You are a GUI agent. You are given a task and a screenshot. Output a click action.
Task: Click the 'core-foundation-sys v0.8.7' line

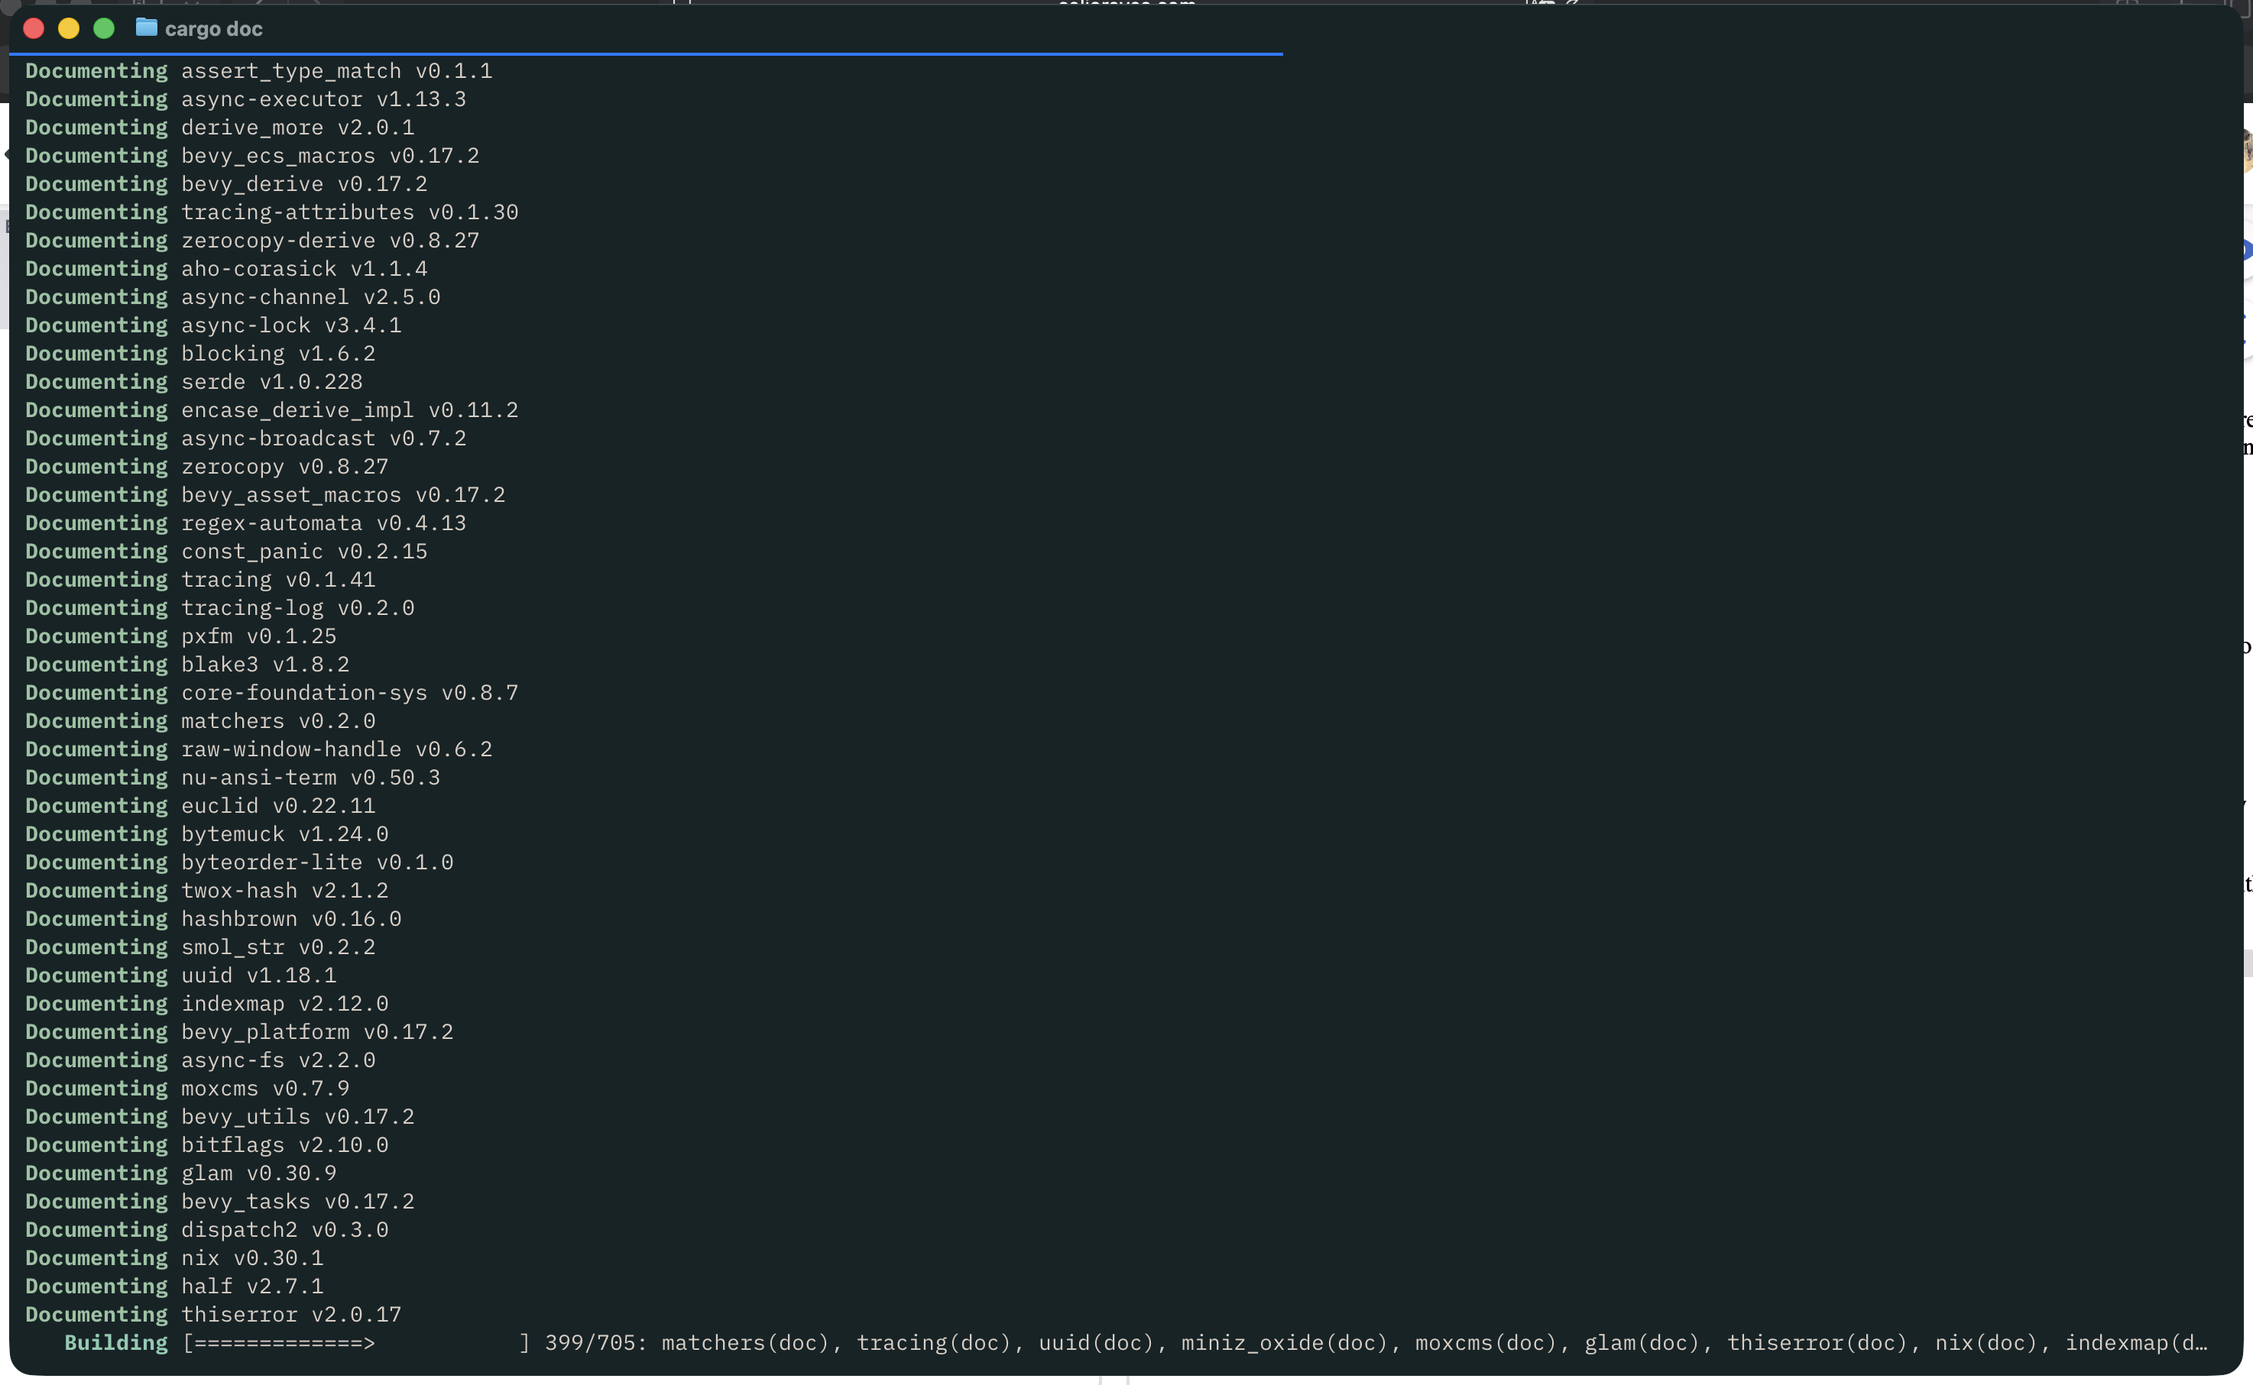pyautogui.click(x=349, y=692)
